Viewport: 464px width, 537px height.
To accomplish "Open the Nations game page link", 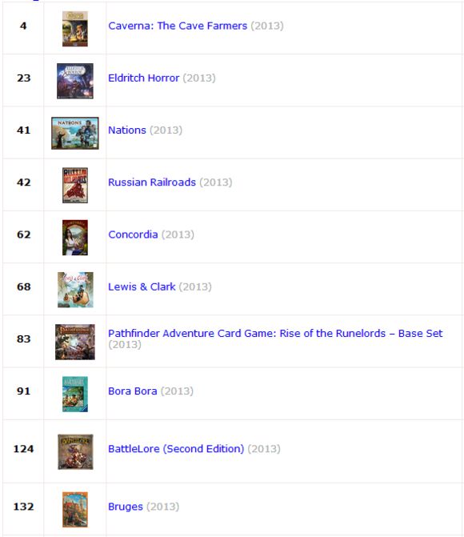I will point(127,130).
